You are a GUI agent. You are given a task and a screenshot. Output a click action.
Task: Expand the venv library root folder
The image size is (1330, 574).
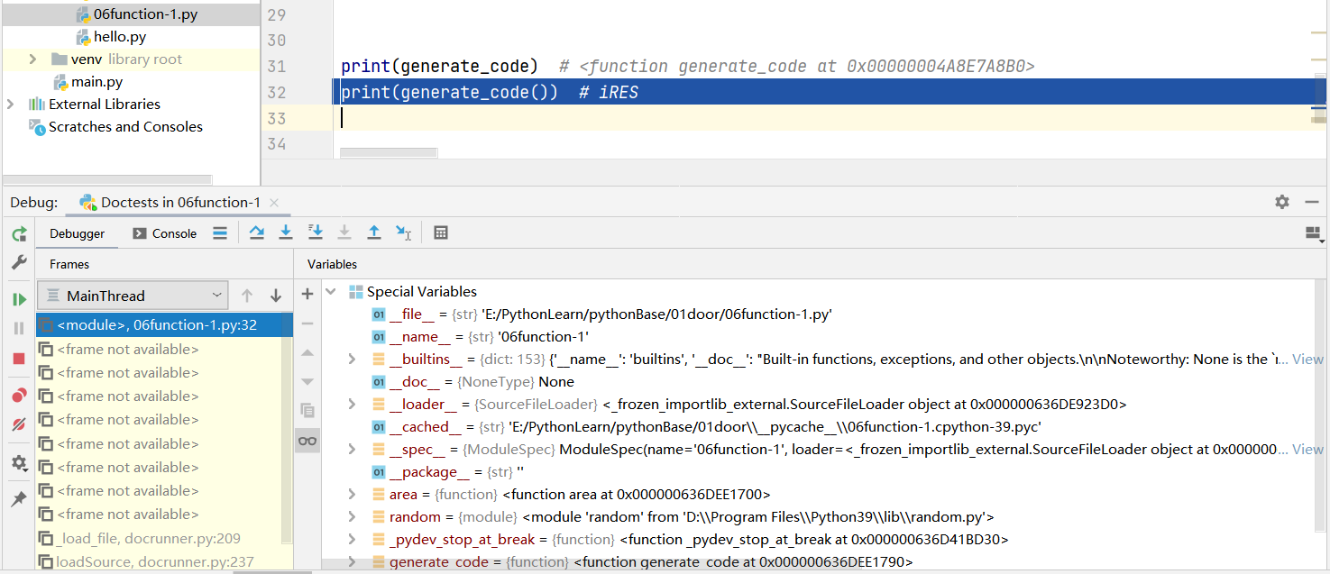pyautogui.click(x=33, y=59)
